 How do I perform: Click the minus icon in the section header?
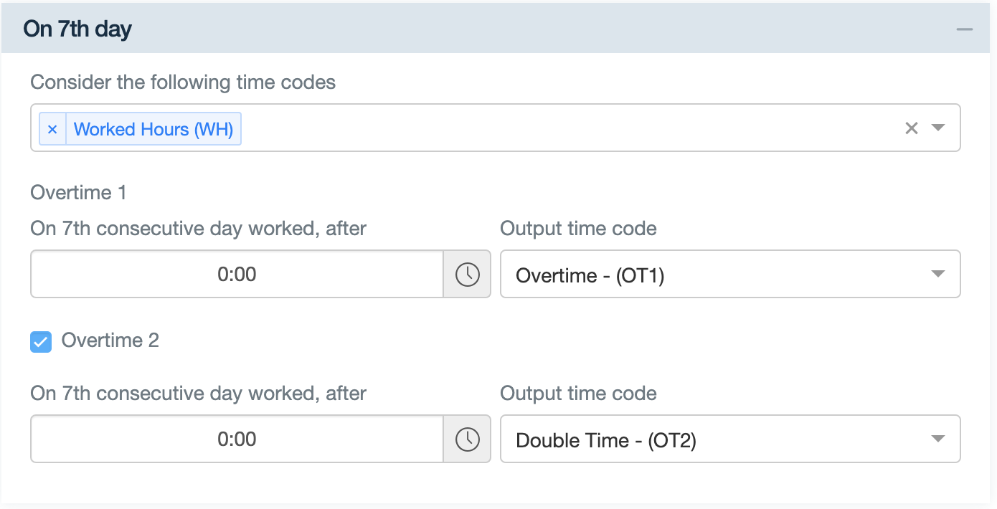click(965, 29)
